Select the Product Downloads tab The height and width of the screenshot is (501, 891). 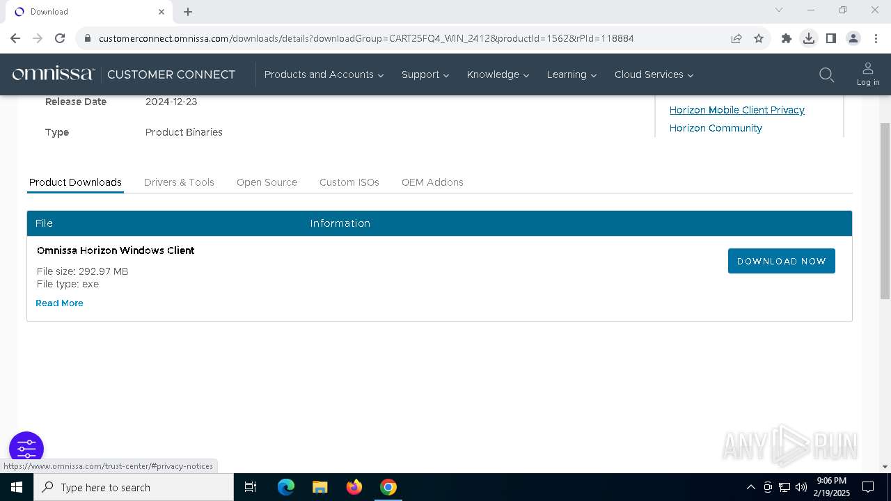[x=75, y=182]
